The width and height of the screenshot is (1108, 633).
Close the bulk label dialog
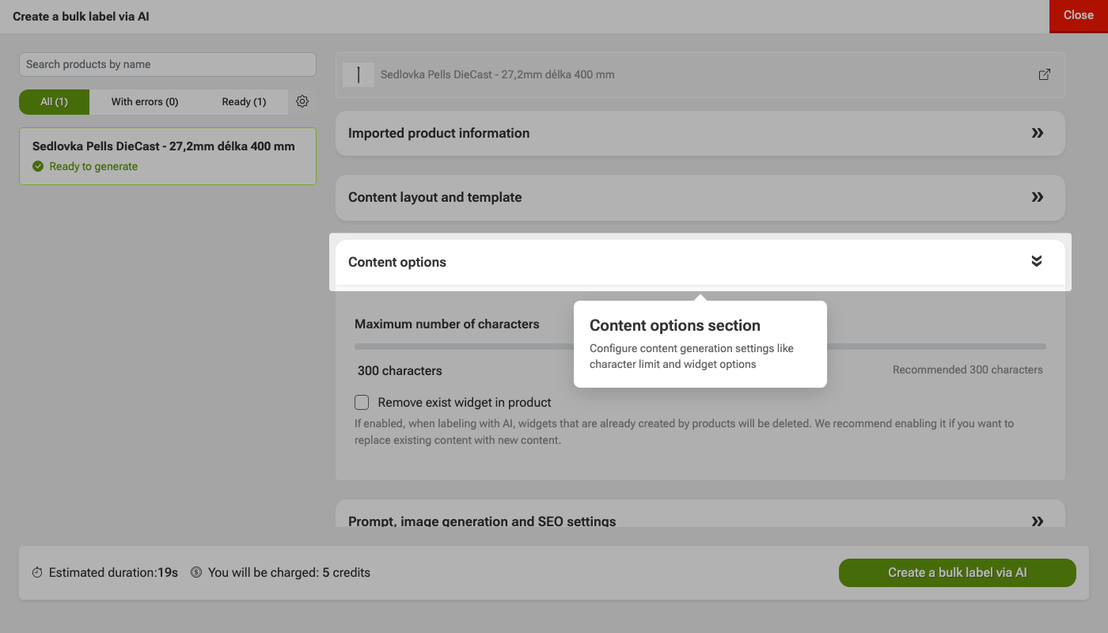[x=1079, y=15]
